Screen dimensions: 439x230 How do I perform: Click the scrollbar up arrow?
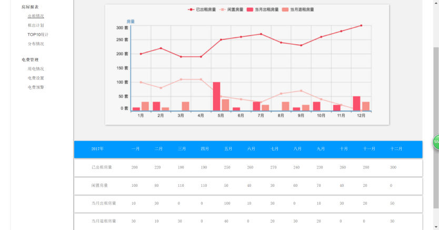click(x=436, y=2)
